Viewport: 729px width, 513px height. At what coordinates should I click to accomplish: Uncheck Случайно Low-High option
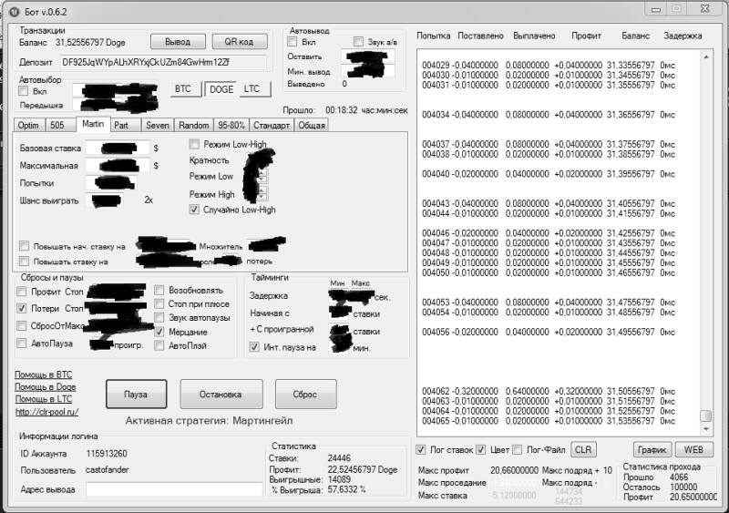click(194, 210)
